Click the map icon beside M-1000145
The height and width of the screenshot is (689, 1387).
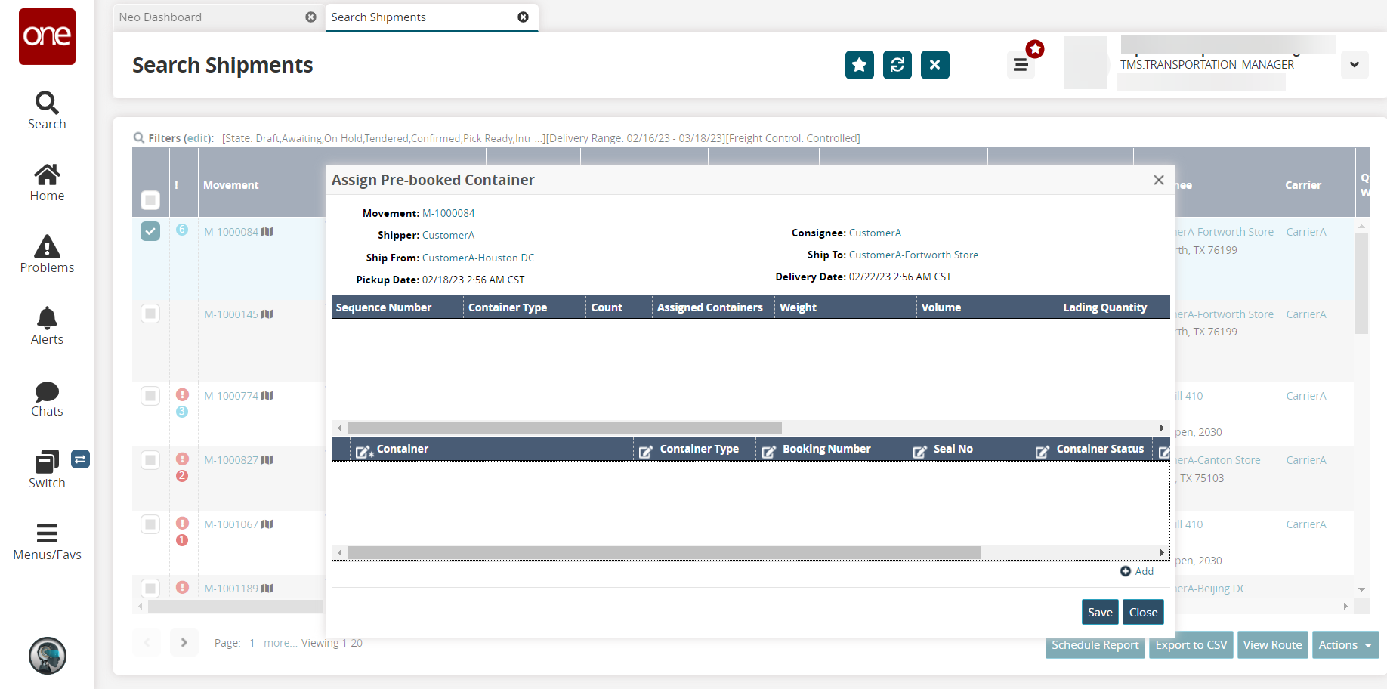coord(267,314)
